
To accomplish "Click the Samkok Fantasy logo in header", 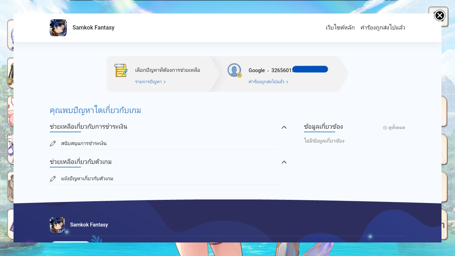I will 58,28.
